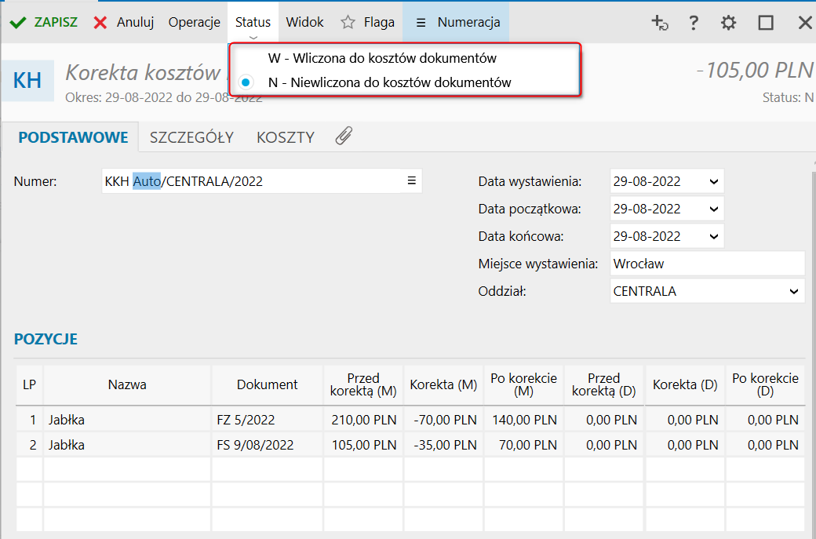Click the red X Anuluj icon
816x539 pixels.
100,23
